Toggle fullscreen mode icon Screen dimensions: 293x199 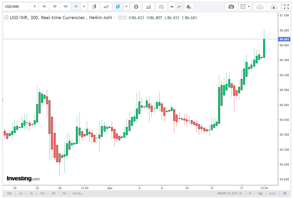(286, 7)
